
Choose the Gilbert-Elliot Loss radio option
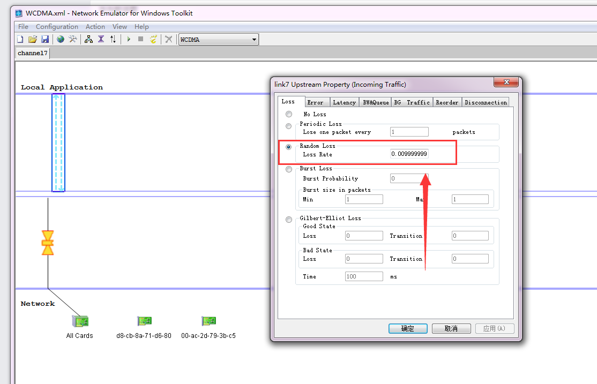pyautogui.click(x=289, y=220)
